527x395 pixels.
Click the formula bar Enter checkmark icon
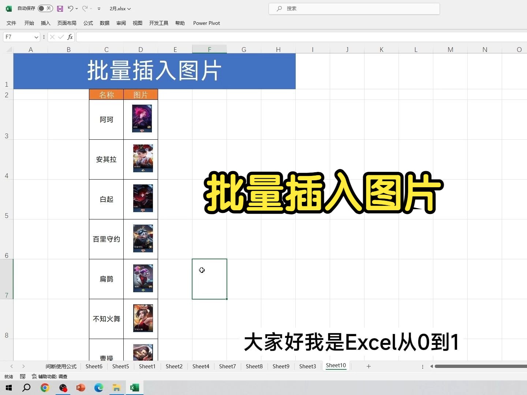(61, 37)
